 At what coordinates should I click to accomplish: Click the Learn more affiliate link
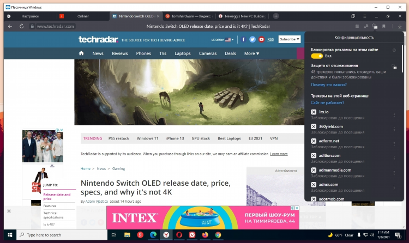279,154
